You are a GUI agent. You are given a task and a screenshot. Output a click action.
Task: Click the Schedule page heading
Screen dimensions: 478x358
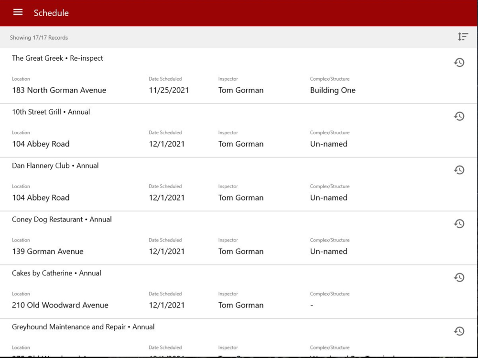pyautogui.click(x=51, y=13)
